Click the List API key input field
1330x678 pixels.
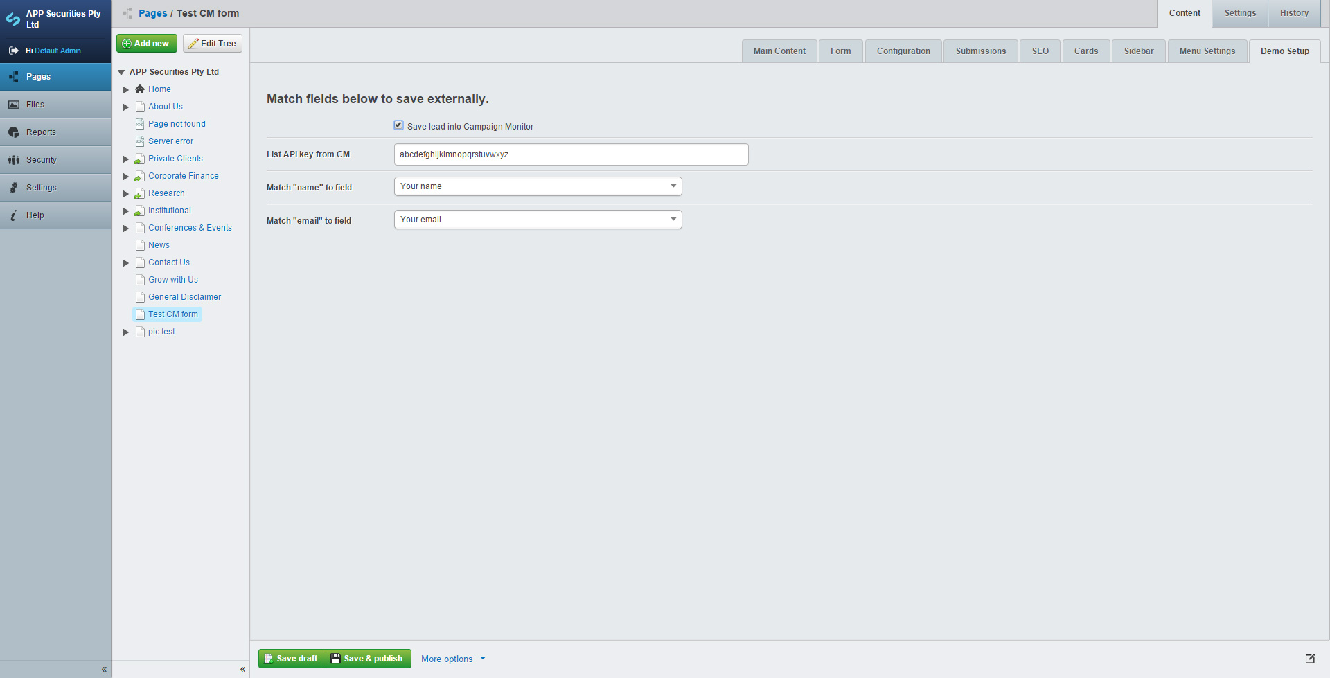click(571, 154)
